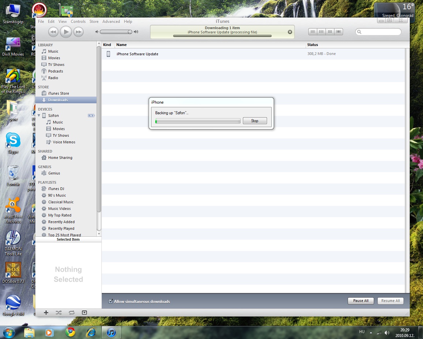Cancel the download with the X icon
423x339 pixels.
290,32
